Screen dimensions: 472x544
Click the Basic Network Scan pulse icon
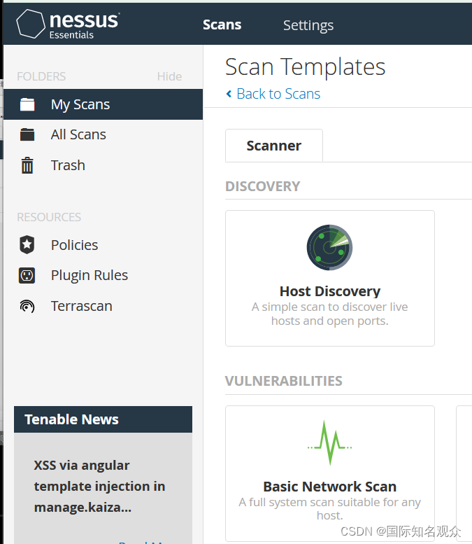[x=329, y=442]
